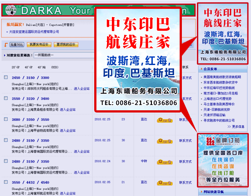
Task: Click gold badge icon in the 2010.02.05 row
Action: 165,183
